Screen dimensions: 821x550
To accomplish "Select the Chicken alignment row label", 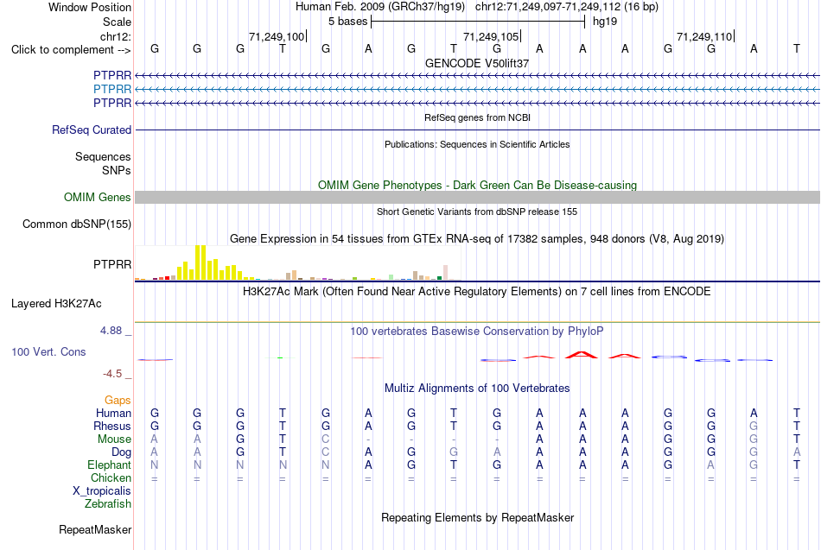I will pos(111,477).
